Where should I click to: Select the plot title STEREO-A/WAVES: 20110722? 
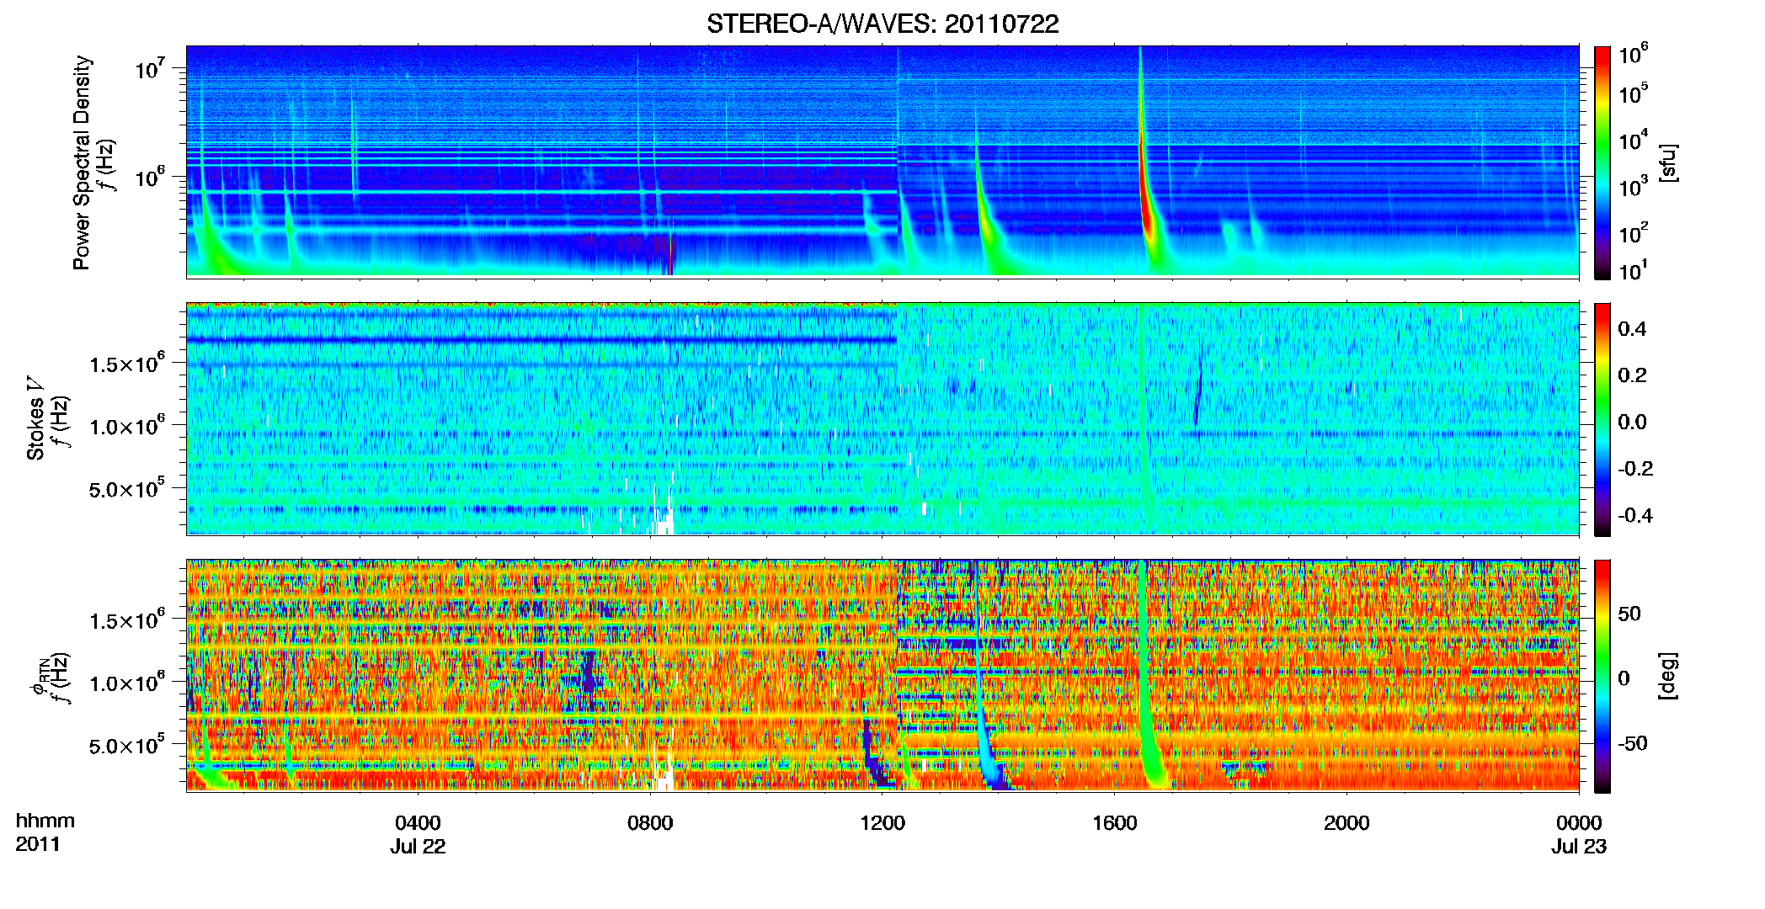point(882,24)
